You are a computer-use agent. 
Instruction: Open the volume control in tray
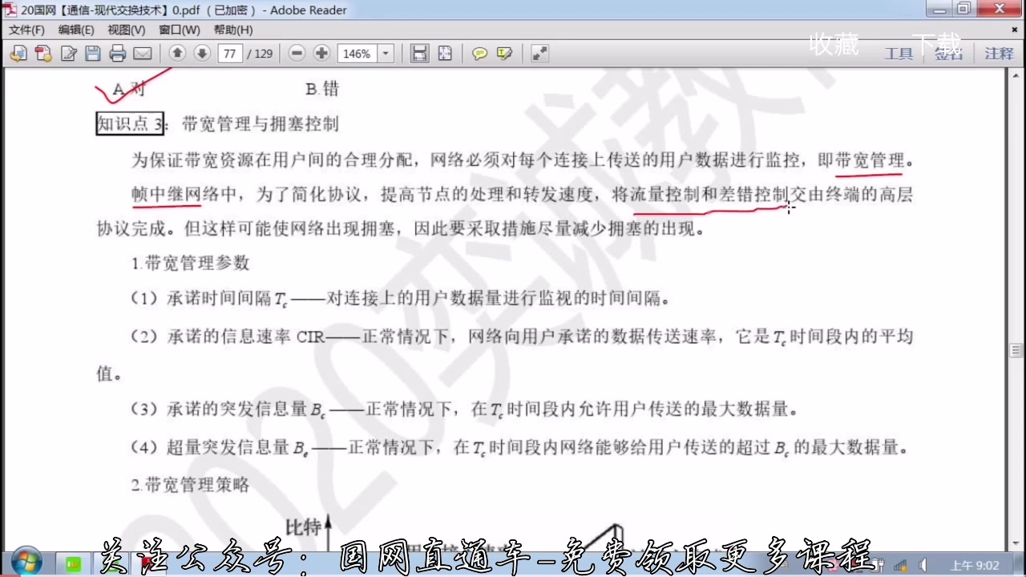923,565
